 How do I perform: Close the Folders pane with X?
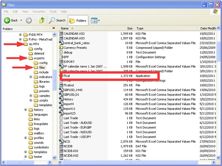pyautogui.click(x=54, y=28)
